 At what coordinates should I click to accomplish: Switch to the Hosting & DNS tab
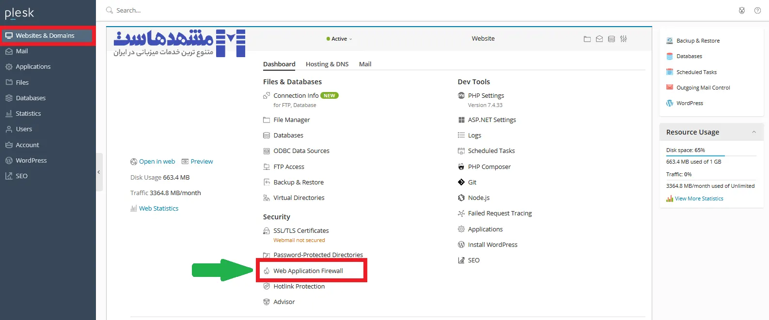click(x=327, y=64)
